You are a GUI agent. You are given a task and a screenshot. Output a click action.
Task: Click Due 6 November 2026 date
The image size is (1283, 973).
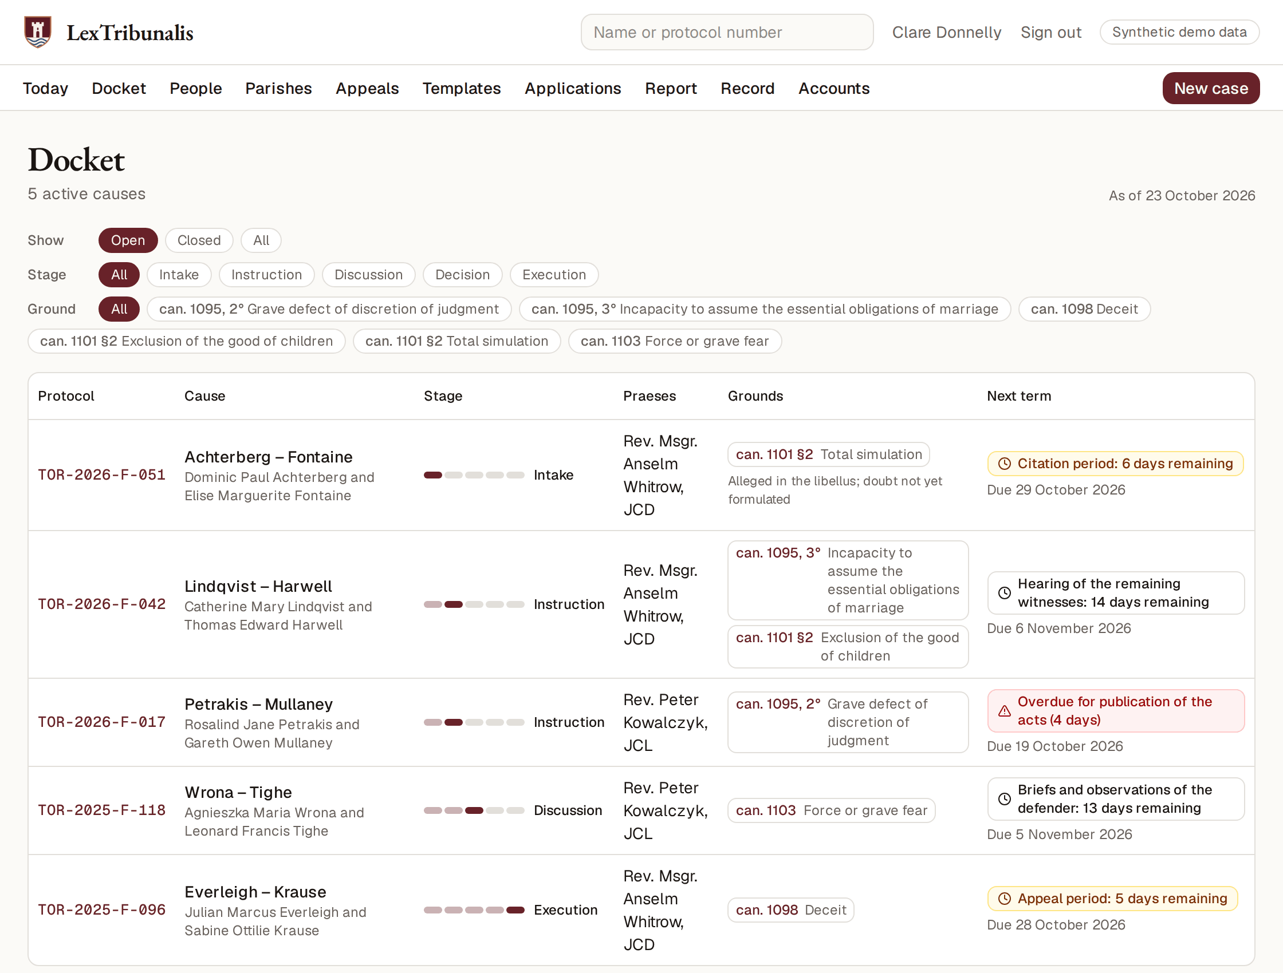tap(1058, 628)
